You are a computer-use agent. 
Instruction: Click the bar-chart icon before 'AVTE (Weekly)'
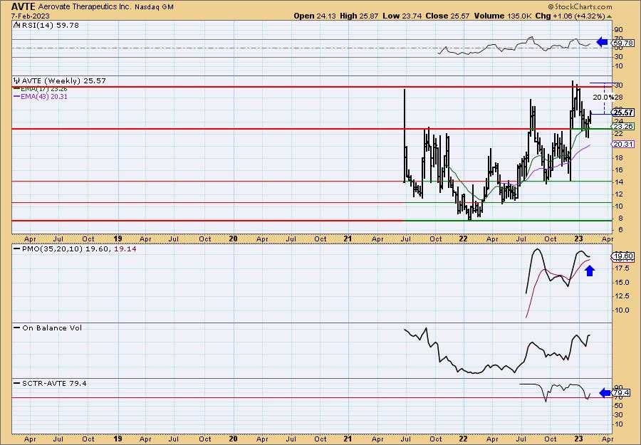pos(16,81)
